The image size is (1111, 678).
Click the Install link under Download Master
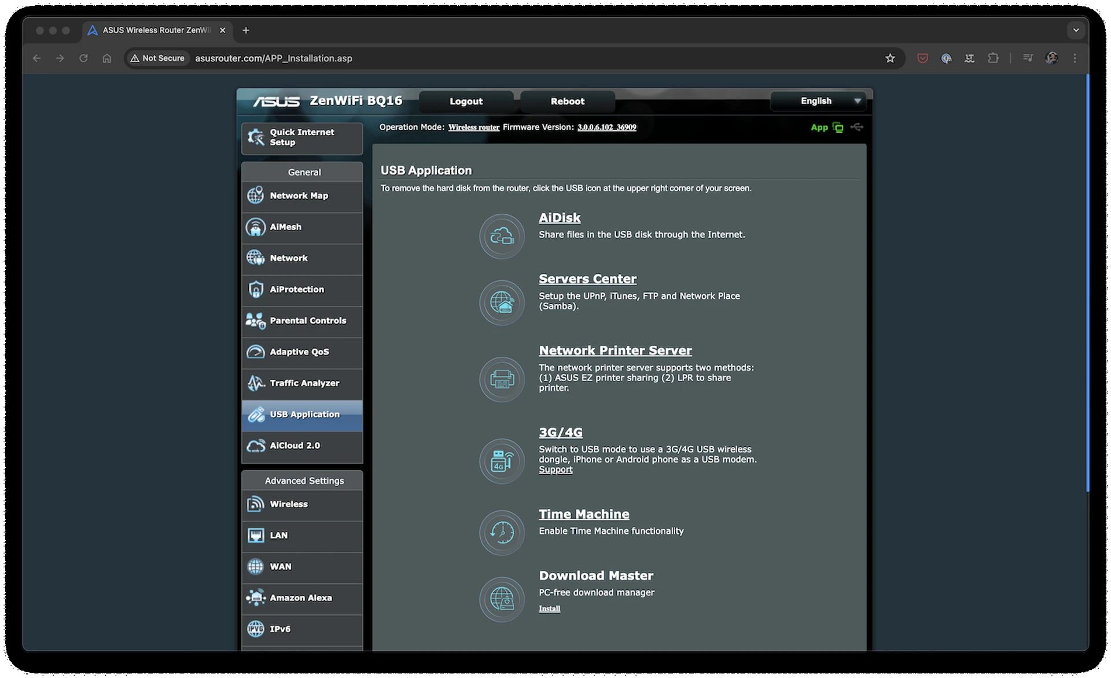coord(549,609)
